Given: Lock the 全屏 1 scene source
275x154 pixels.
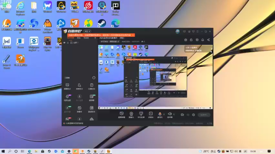Looking at the screenshot, I should [68, 42].
